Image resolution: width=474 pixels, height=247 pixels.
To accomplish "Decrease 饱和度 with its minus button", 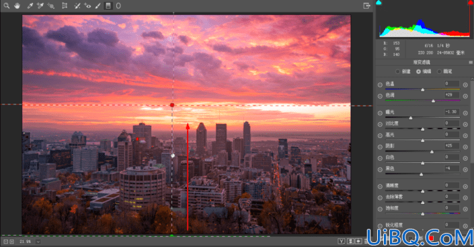I will (x=380, y=209).
